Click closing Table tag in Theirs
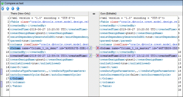 [x=16, y=86]
